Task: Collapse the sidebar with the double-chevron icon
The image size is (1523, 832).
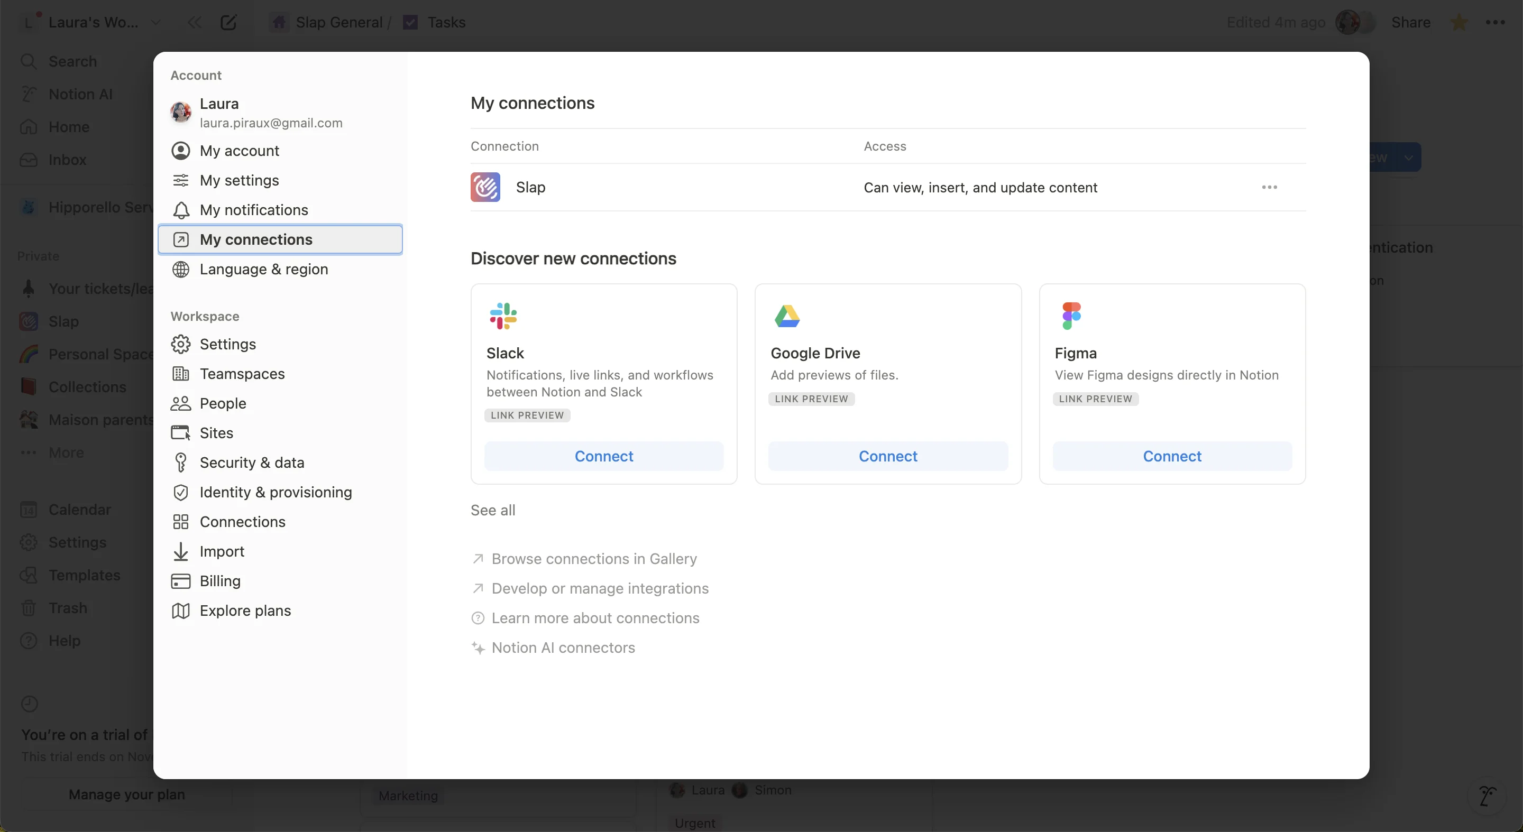Action: (x=194, y=22)
